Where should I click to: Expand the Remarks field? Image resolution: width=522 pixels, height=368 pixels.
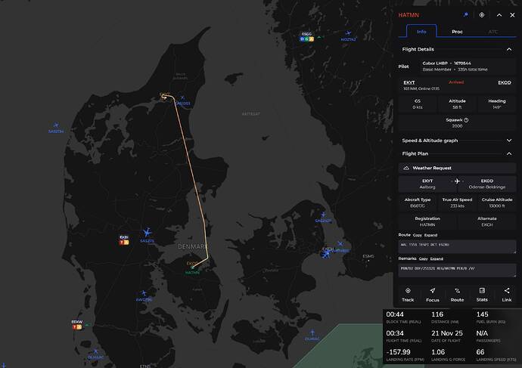[437, 258]
